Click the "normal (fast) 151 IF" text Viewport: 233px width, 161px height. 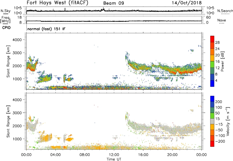(46, 29)
